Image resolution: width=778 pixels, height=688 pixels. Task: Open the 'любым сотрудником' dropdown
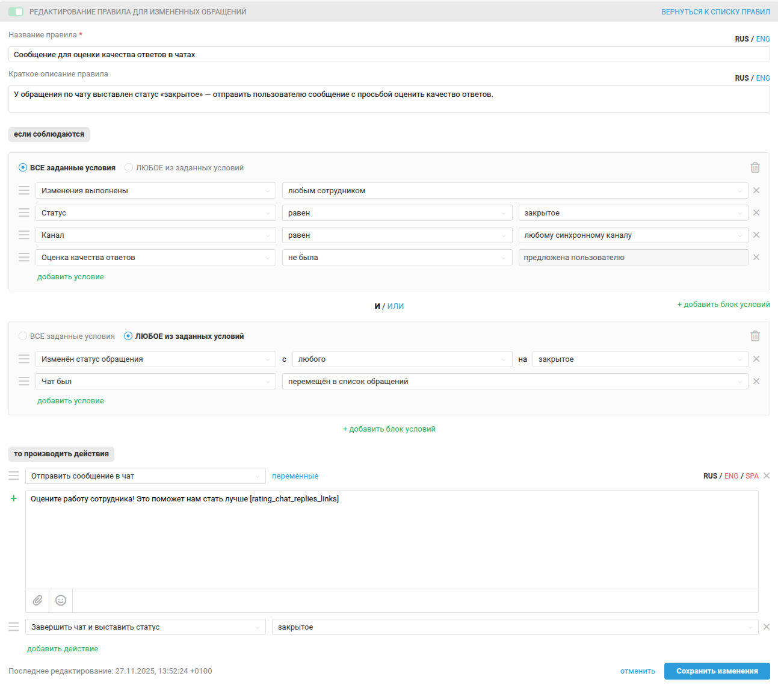pos(514,191)
